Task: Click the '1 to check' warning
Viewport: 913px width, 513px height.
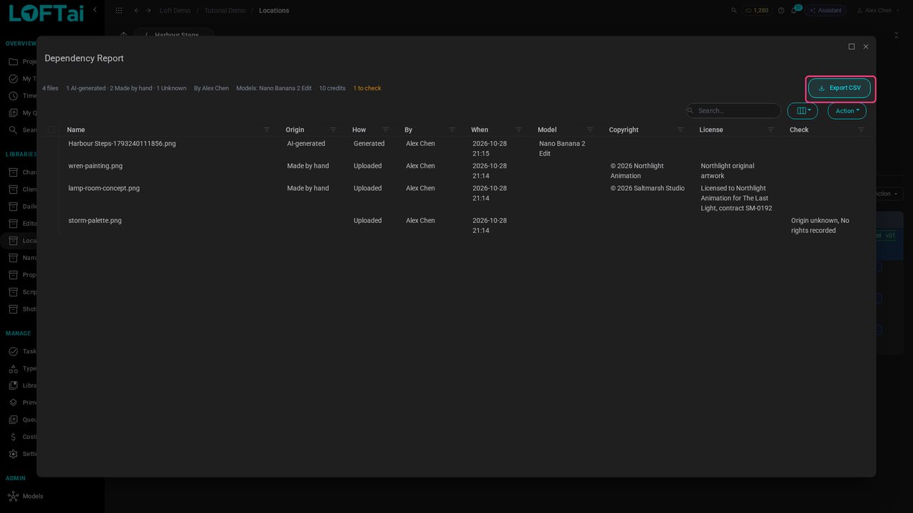Action: (367, 88)
